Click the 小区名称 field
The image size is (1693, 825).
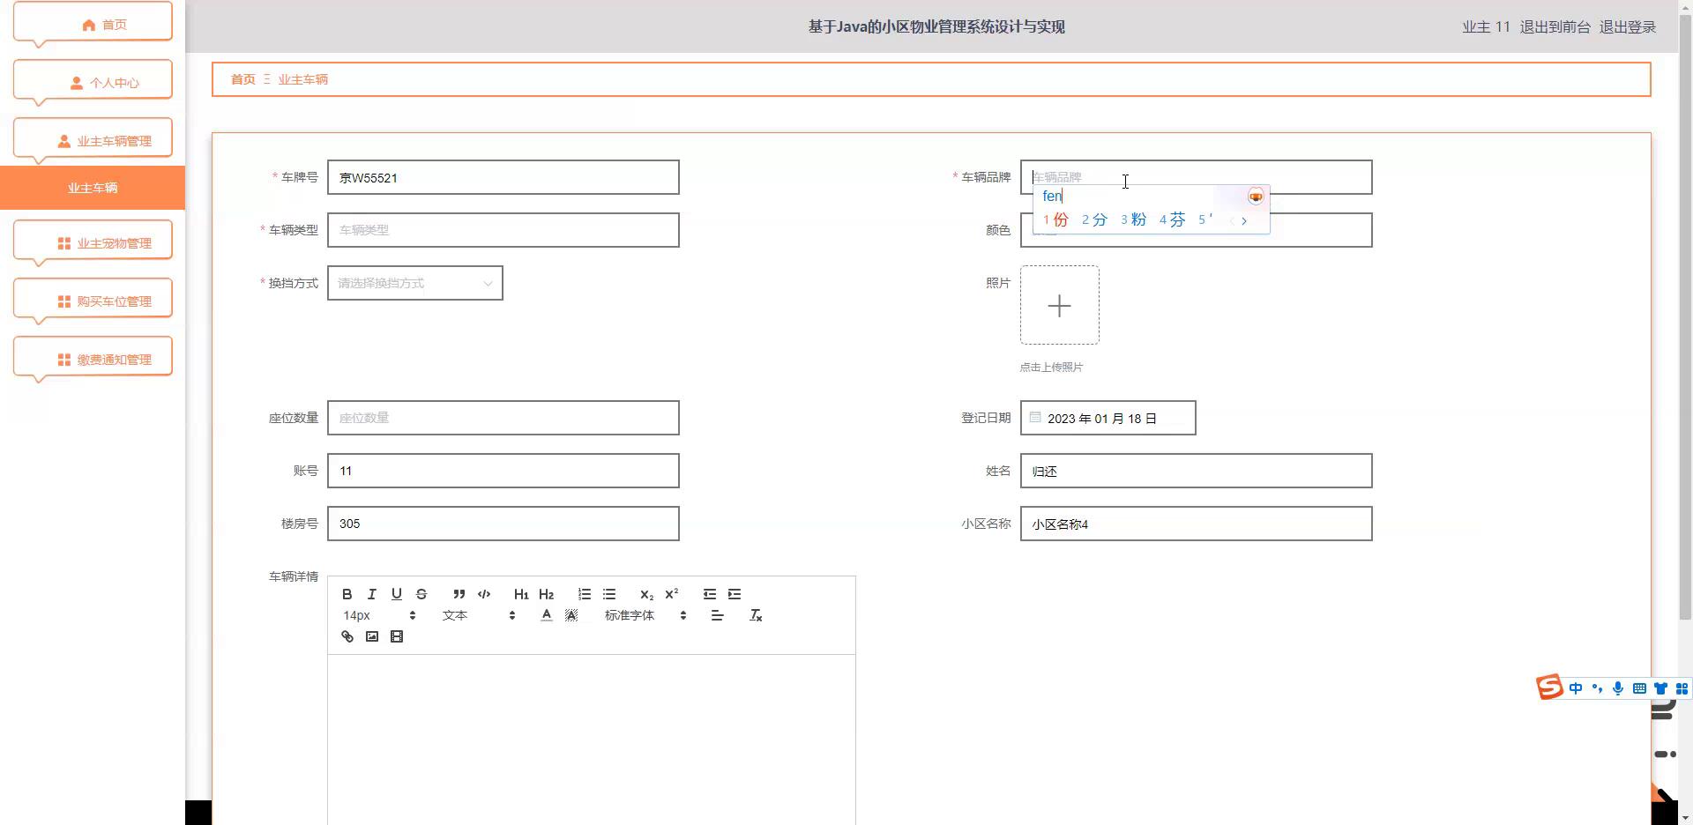pos(1196,524)
